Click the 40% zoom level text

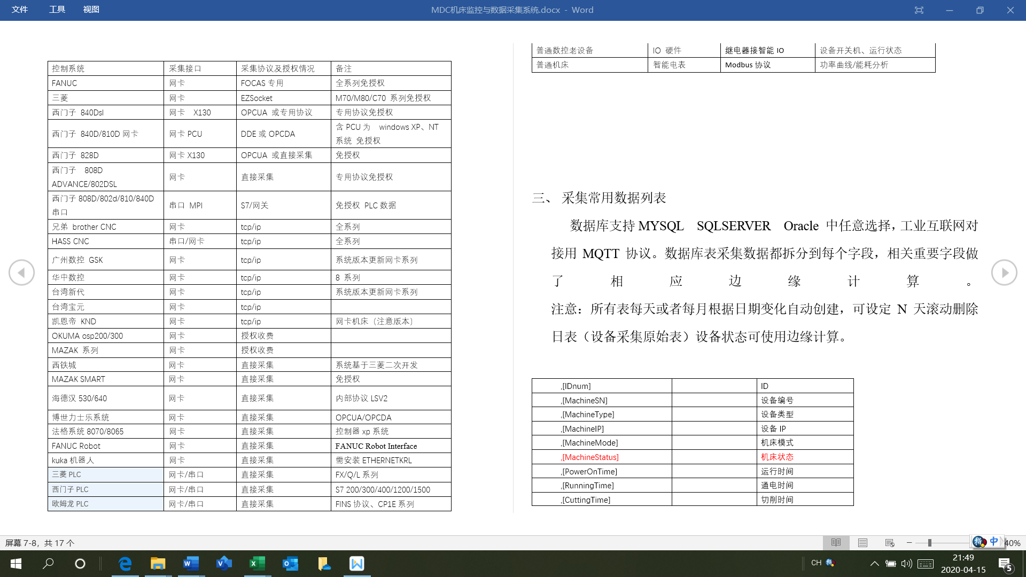click(1012, 543)
